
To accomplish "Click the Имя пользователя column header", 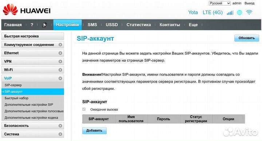I will click(131, 119).
